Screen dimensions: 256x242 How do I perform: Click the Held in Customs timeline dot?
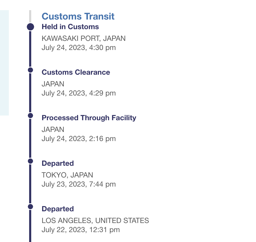[30, 27]
